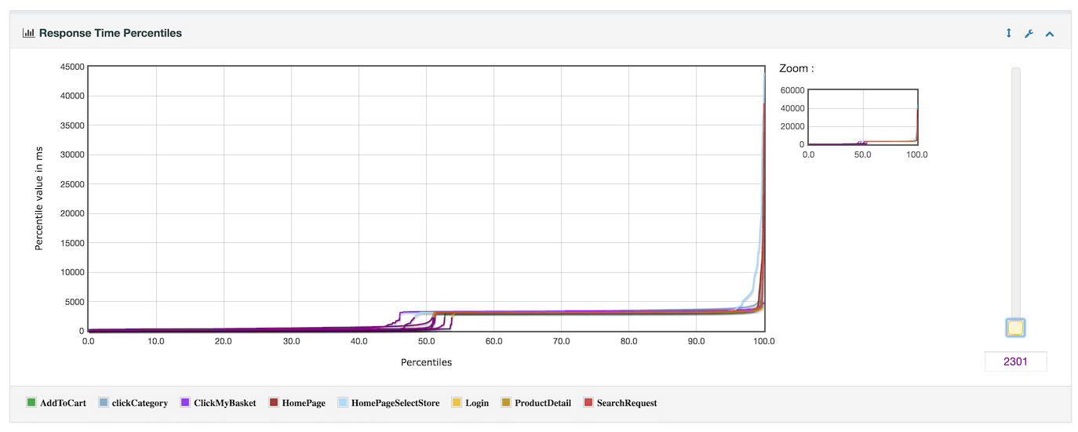
Task: Click the top of the vertical slider track
Action: (1015, 72)
